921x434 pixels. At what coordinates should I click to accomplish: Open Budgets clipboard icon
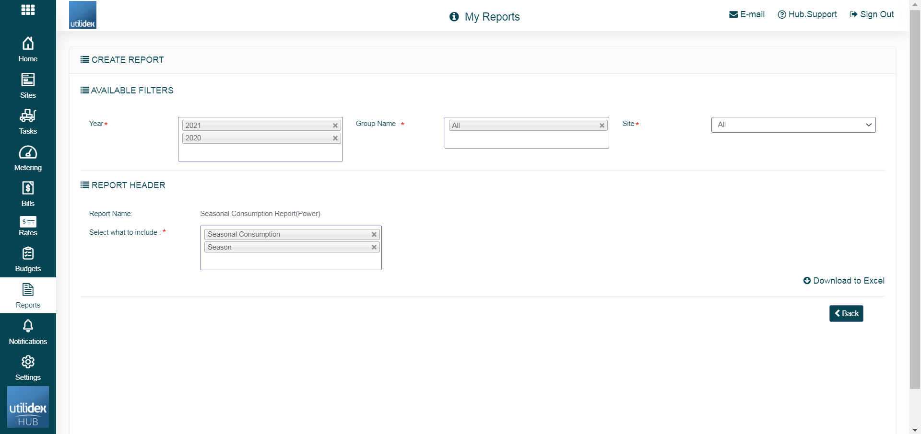point(28,253)
